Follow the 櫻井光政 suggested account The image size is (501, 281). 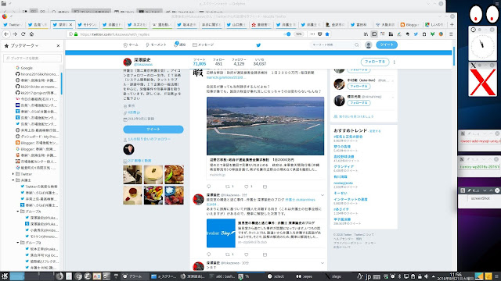(x=359, y=103)
